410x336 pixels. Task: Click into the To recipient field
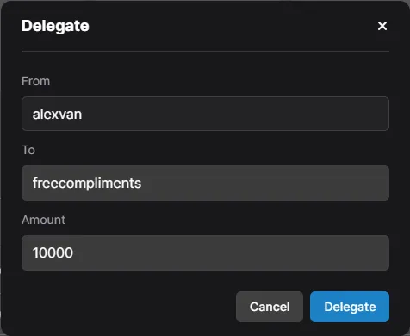[x=205, y=183]
